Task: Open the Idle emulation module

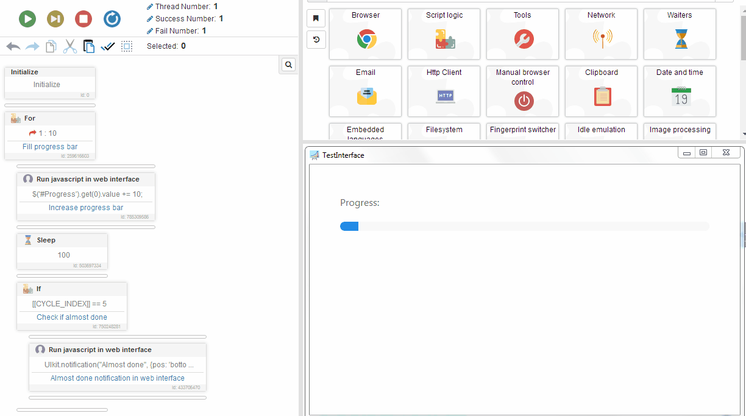Action: click(x=601, y=132)
